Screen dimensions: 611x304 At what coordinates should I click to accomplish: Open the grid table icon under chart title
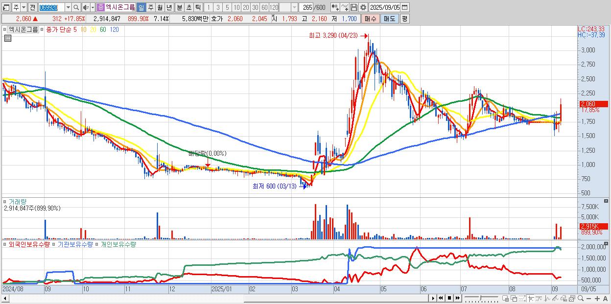click(x=8, y=38)
